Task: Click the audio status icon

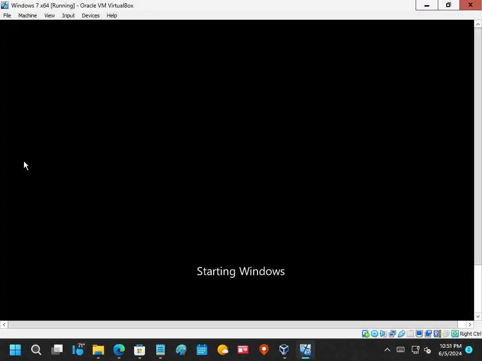Action: pos(383,334)
